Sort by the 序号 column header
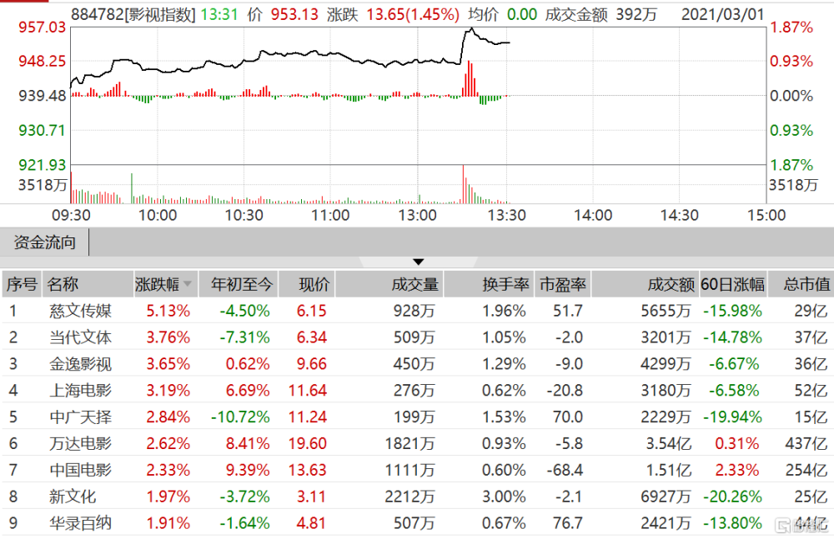Screen dimensions: 834x539 click(x=22, y=284)
